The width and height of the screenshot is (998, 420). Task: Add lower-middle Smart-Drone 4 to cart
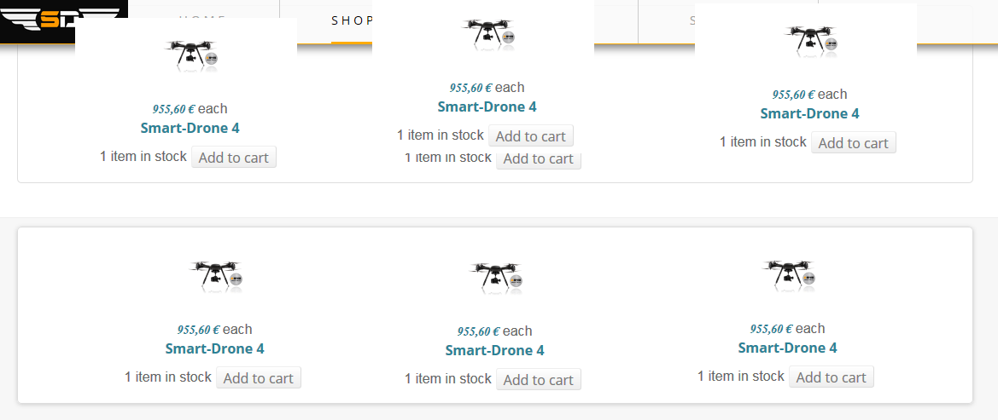539,380
